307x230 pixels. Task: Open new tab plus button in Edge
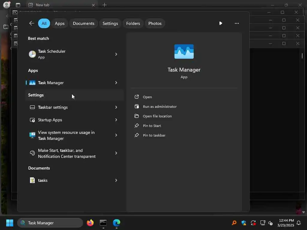105,5
